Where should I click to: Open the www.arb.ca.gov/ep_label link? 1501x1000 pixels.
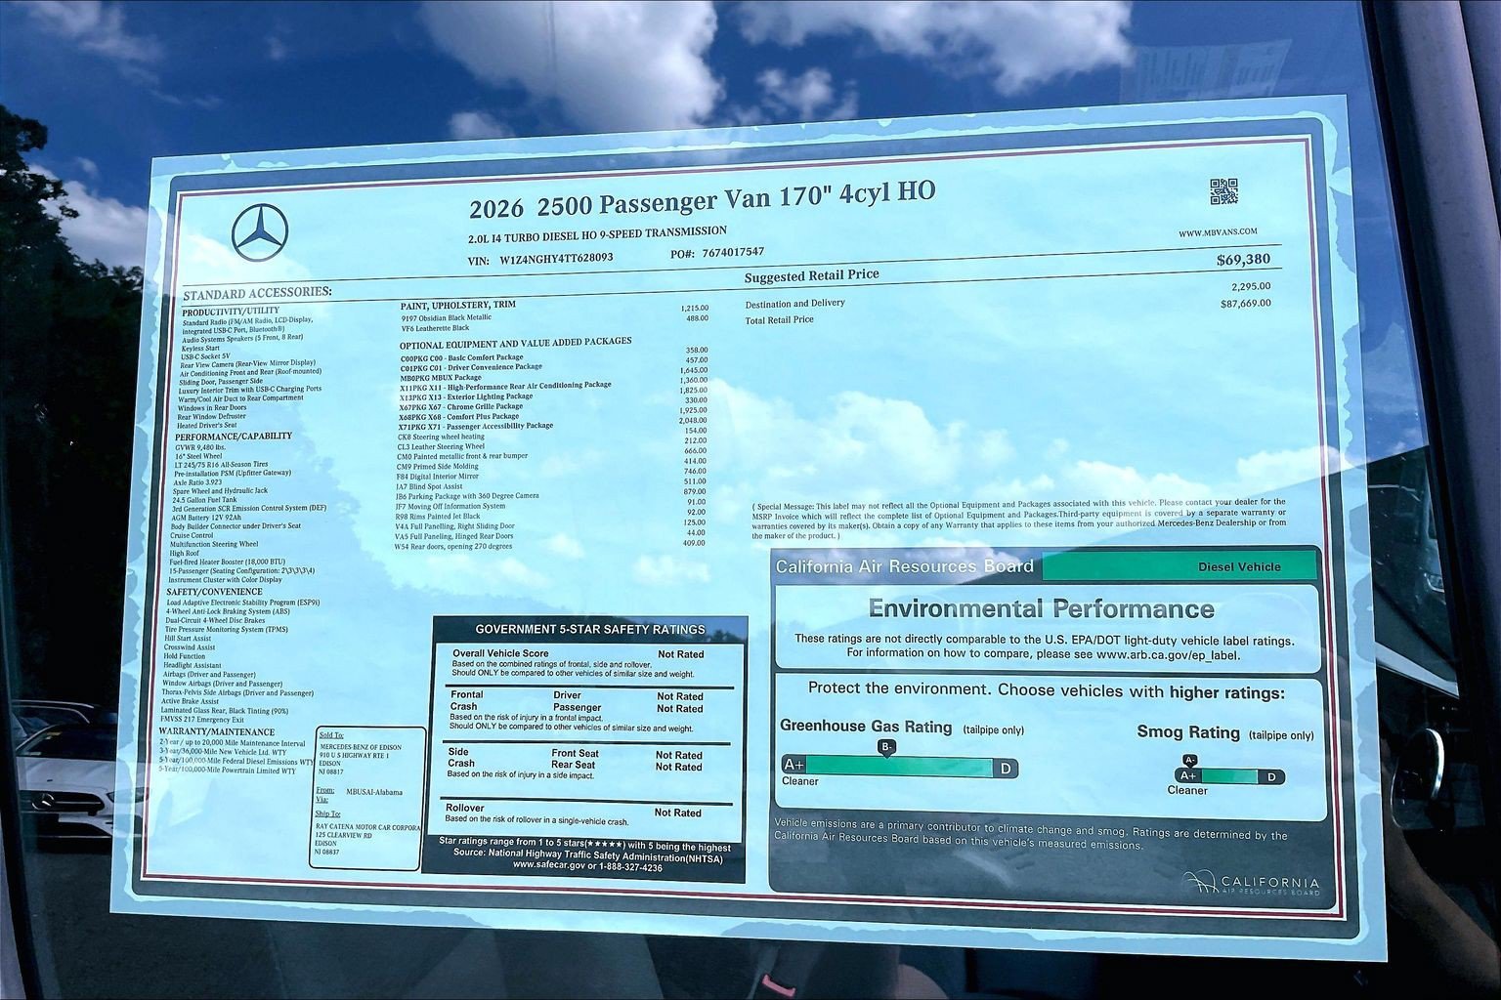pos(1168,654)
